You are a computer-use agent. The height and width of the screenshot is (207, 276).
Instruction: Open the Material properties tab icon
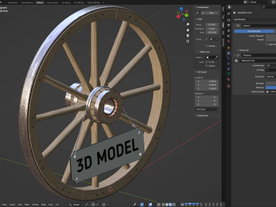(228, 79)
